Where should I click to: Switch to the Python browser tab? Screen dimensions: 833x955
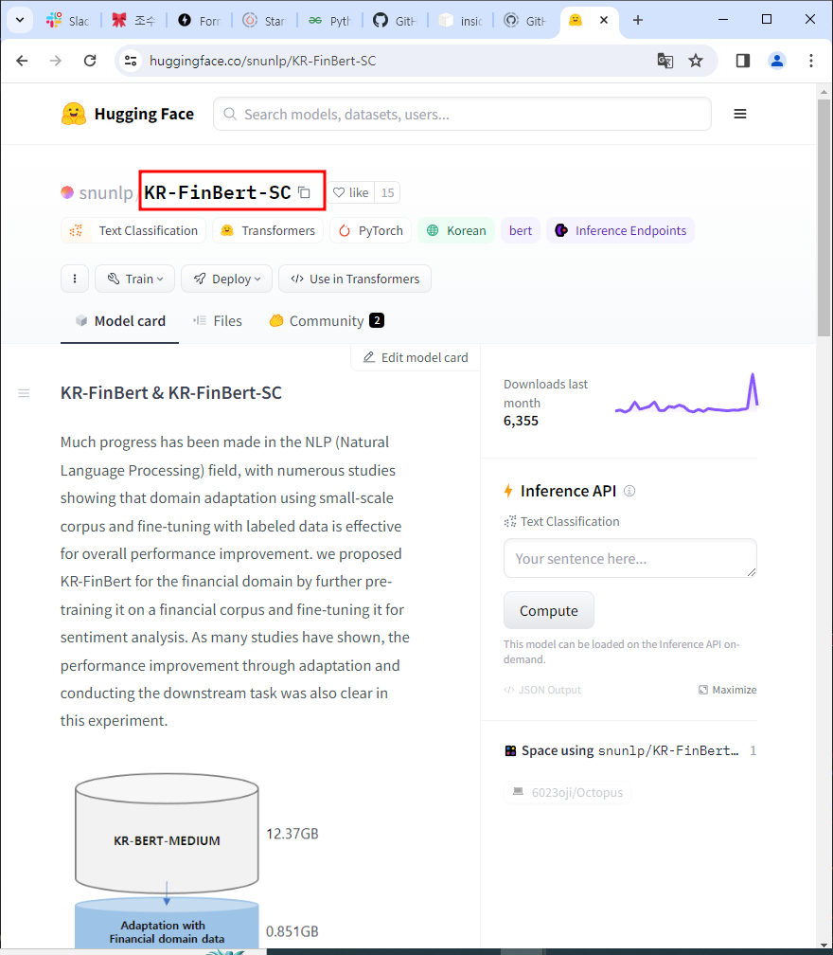click(329, 21)
